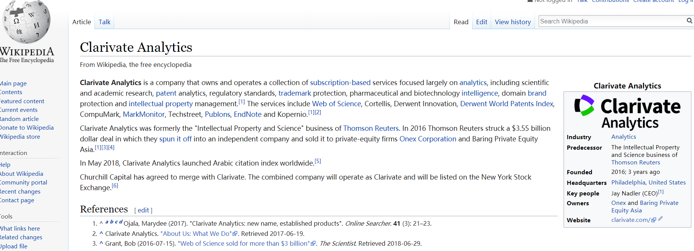The image size is (694, 251).
Task: Open Contact page link
Action: [17, 200]
